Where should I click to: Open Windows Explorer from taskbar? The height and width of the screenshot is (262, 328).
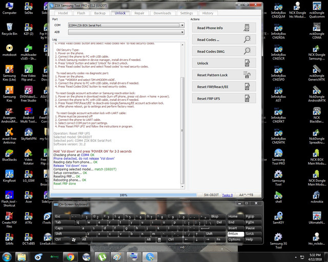tap(22, 257)
